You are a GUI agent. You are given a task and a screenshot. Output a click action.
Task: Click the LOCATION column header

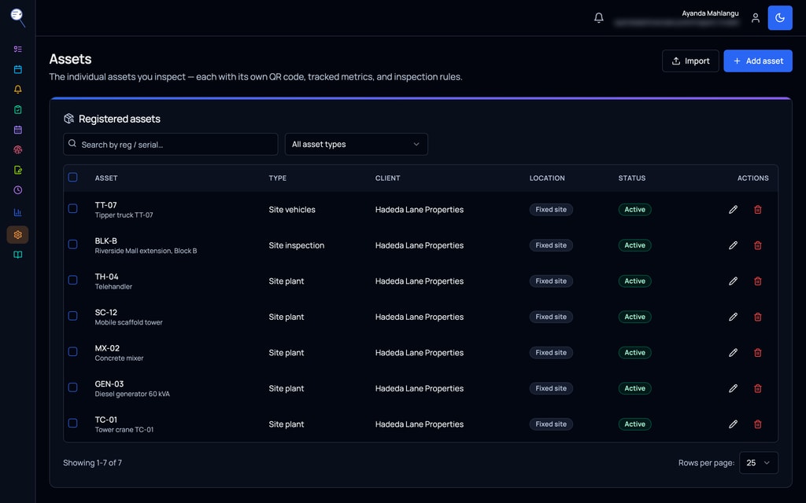point(547,178)
